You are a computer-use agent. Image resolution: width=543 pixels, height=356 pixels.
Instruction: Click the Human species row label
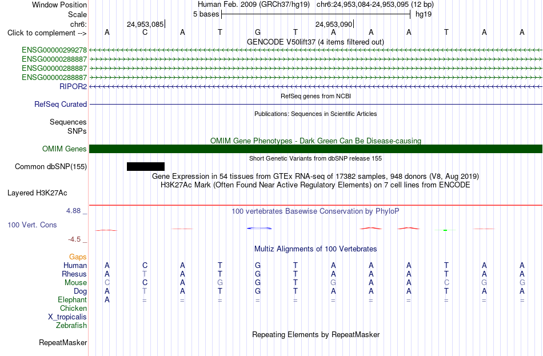[75, 266]
